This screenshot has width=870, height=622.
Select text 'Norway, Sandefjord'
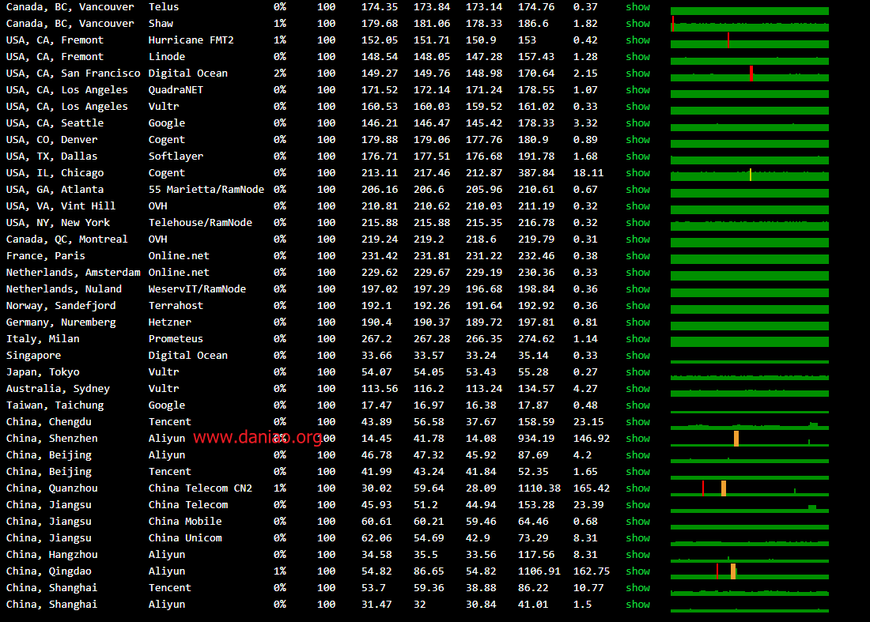[x=61, y=305]
